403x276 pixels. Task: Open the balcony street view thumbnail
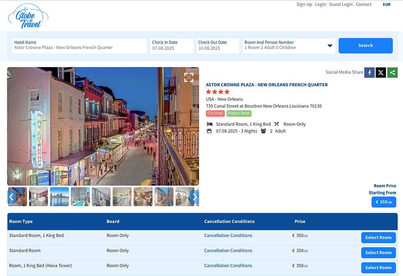[164, 197]
